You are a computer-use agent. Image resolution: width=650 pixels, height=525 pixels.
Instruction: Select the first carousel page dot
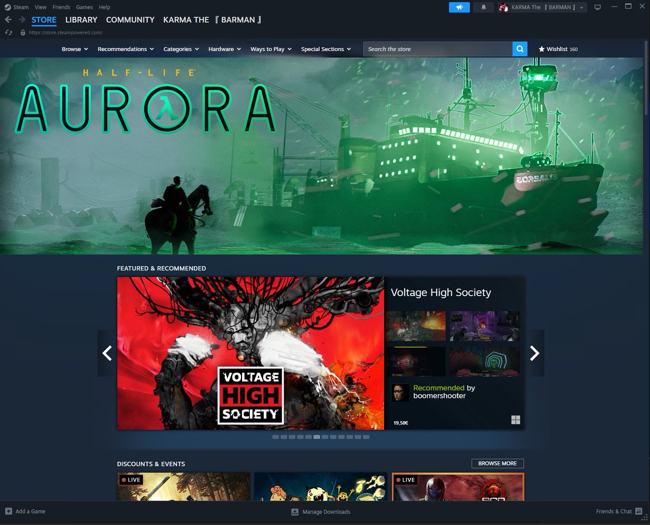click(276, 437)
